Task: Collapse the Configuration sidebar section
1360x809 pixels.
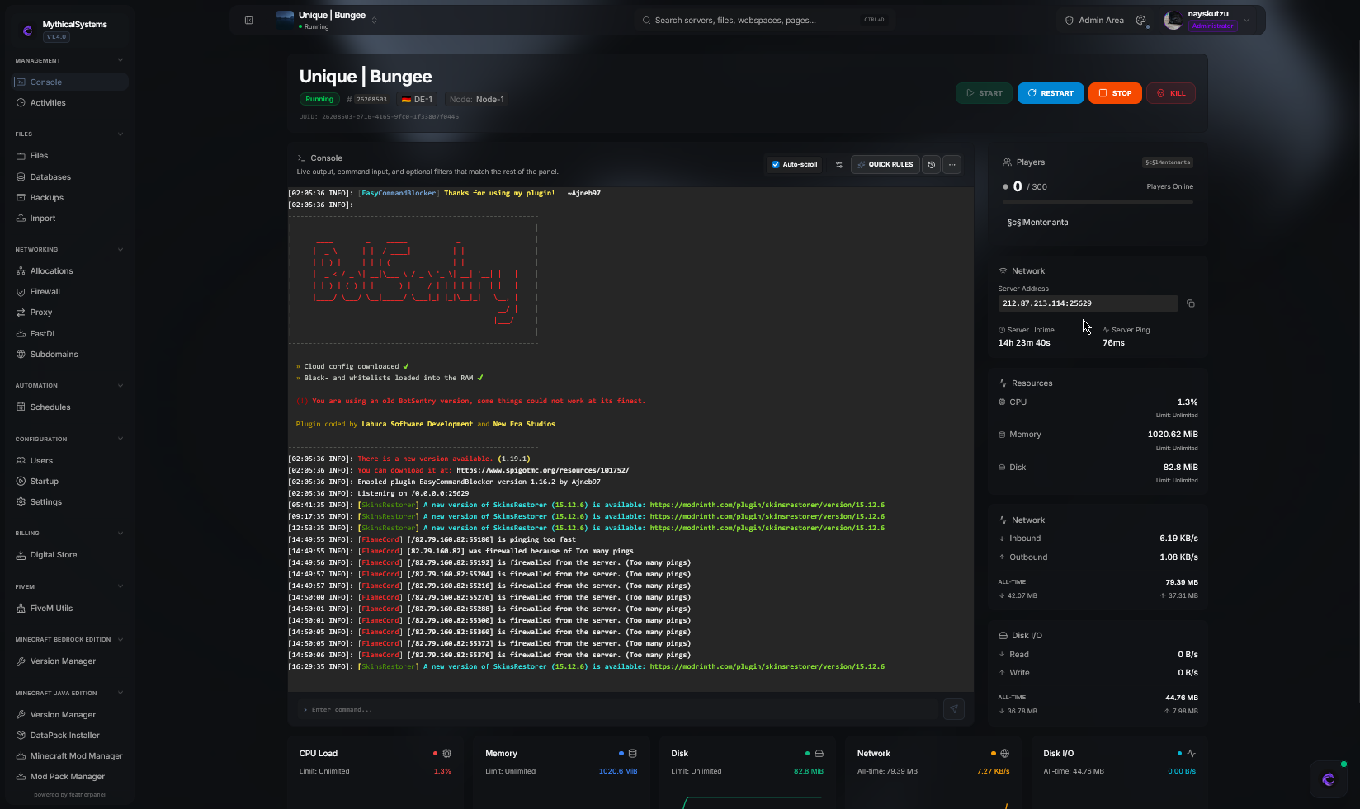Action: pyautogui.click(x=120, y=439)
